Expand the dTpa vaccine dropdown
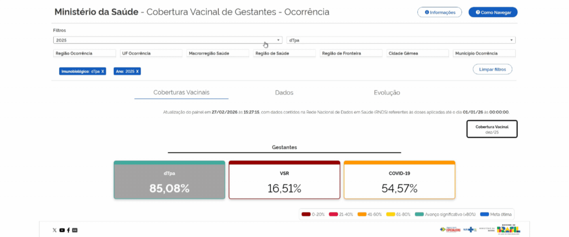This screenshot has width=569, height=237. [401, 40]
